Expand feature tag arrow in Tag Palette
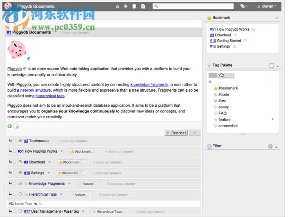The height and width of the screenshot is (217, 289). pos(272,119)
